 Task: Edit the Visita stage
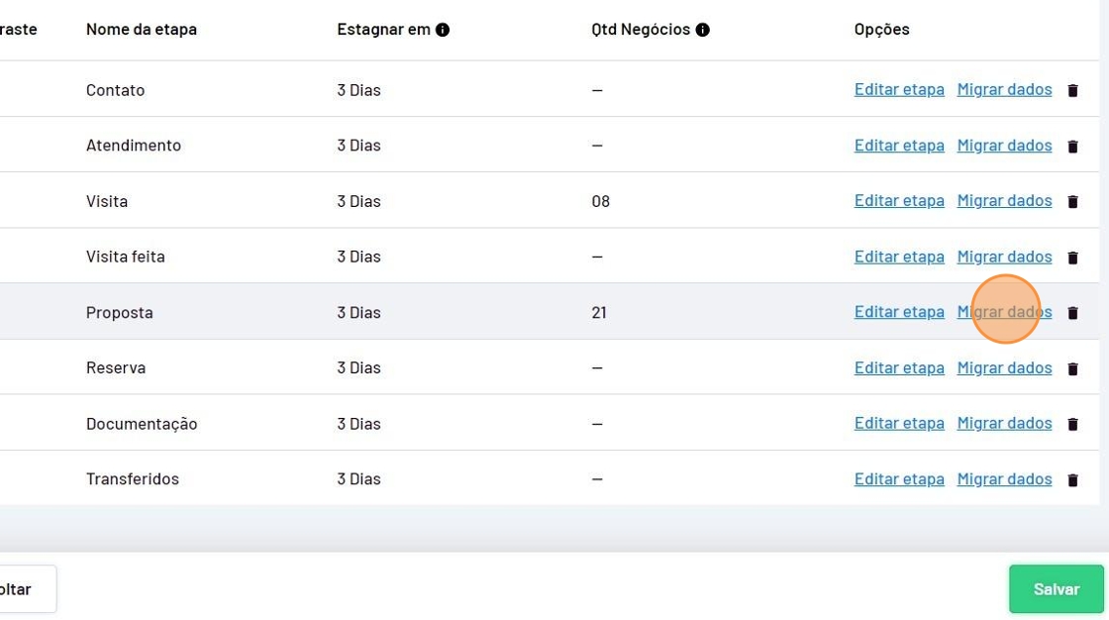point(899,200)
